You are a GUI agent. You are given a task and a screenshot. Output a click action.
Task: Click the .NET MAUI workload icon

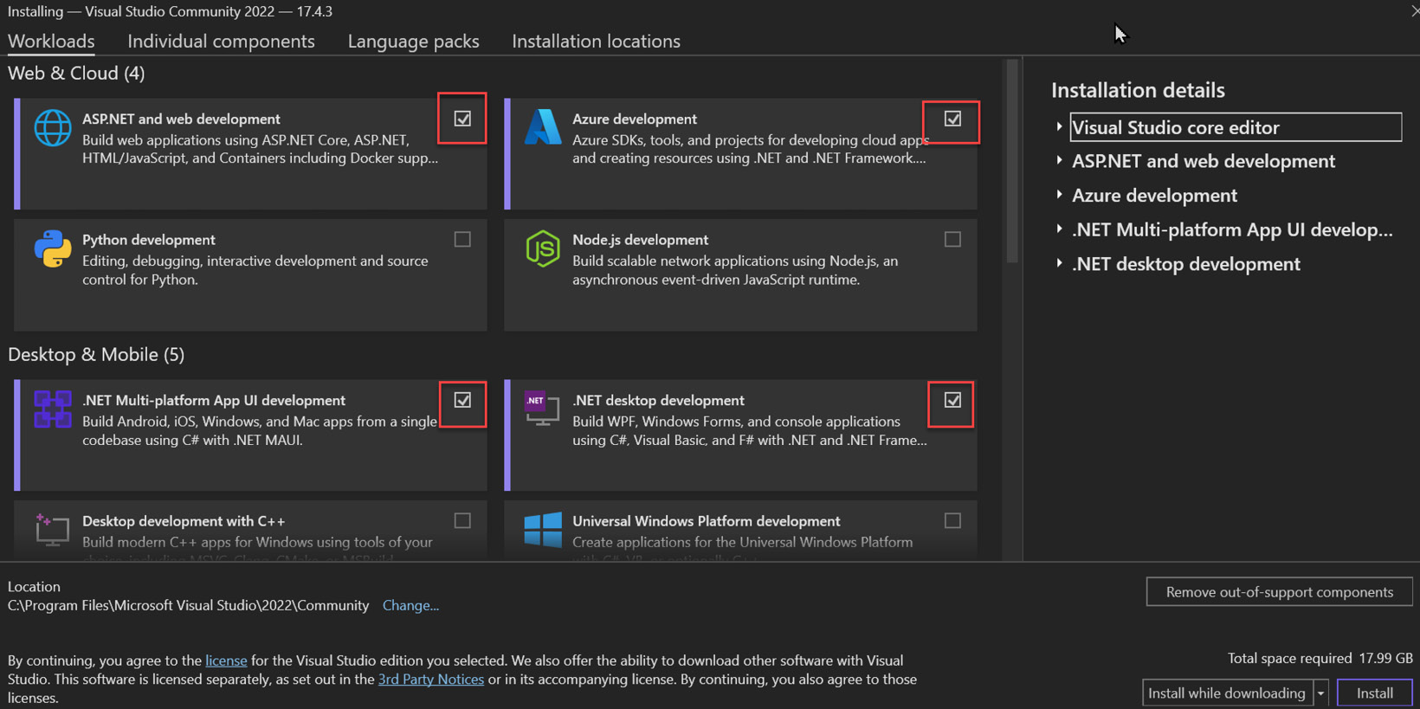tap(53, 409)
